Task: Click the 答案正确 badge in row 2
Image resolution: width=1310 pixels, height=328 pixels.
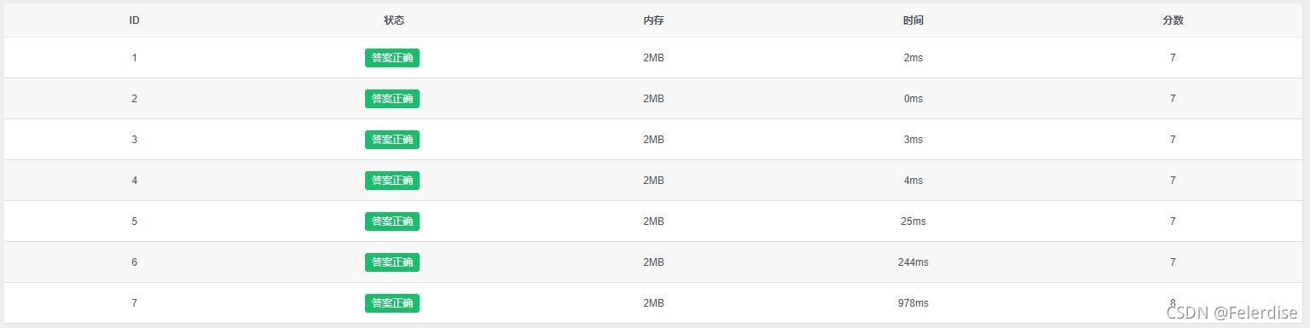Action: (392, 99)
